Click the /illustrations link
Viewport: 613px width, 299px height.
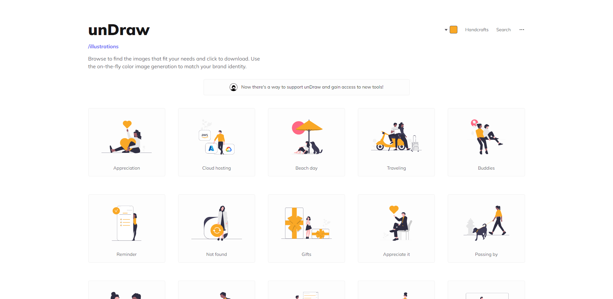tap(103, 47)
